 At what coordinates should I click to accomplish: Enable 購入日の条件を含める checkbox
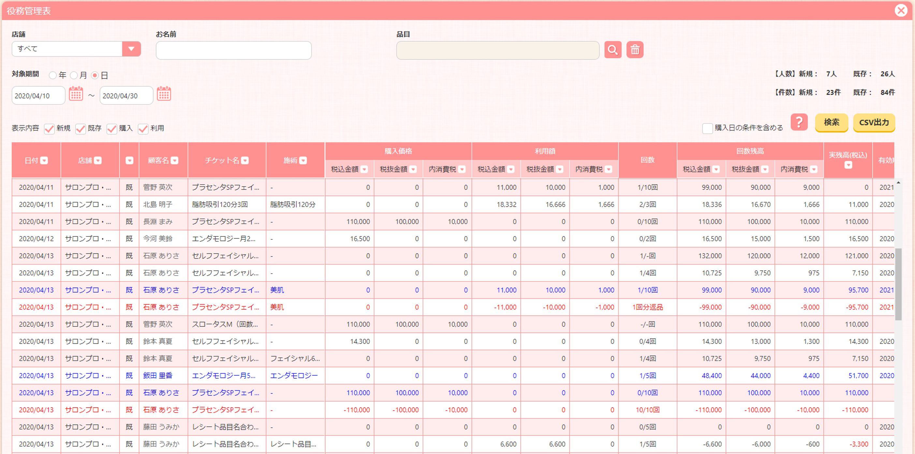point(707,129)
